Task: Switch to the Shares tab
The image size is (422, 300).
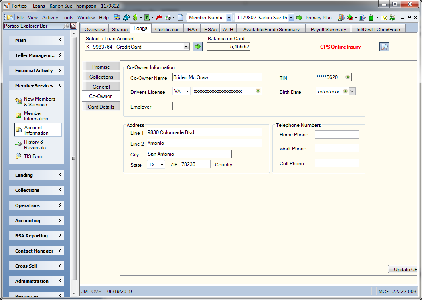Action: 120,30
